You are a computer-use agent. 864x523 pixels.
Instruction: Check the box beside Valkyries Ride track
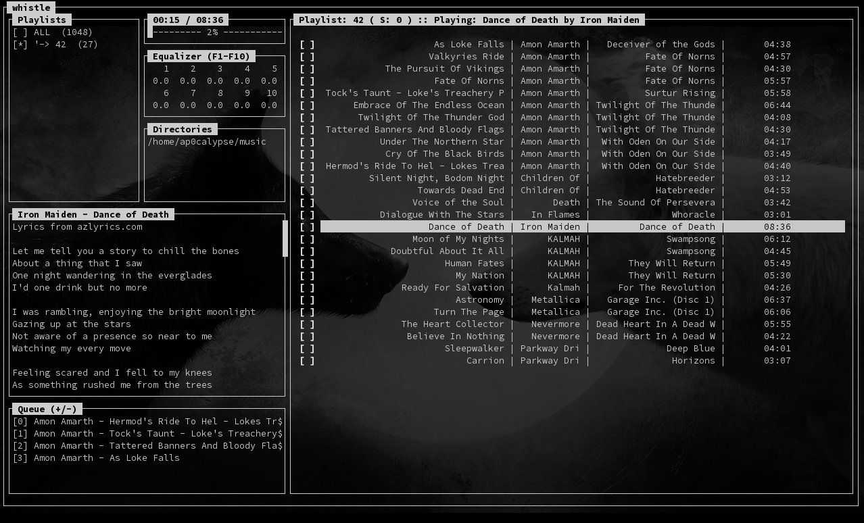(307, 57)
